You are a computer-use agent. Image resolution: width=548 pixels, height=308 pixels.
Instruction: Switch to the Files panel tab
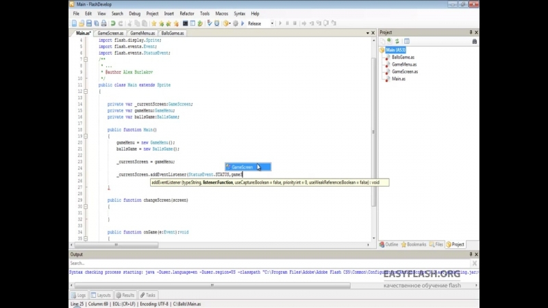(436, 244)
